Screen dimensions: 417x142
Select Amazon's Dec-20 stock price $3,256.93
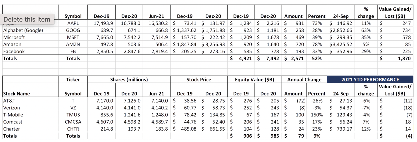point(213,44)
